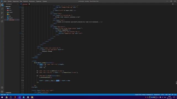Screen dimensions: 177x99
Task: Open the editor more actions ellipsis
Action: [175, 4]
